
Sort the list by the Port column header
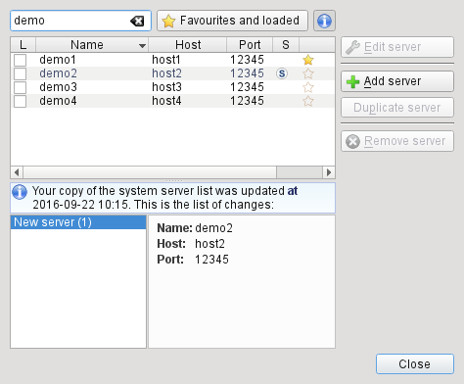click(x=250, y=45)
